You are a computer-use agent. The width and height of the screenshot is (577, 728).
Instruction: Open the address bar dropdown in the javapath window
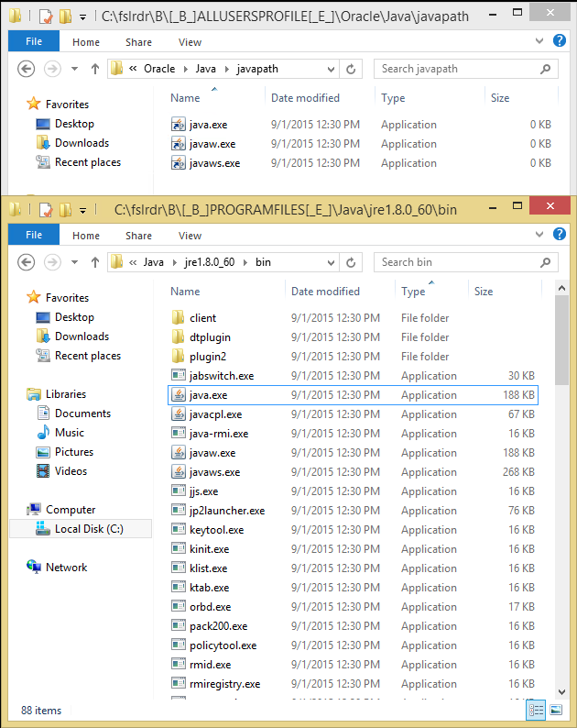click(x=329, y=69)
